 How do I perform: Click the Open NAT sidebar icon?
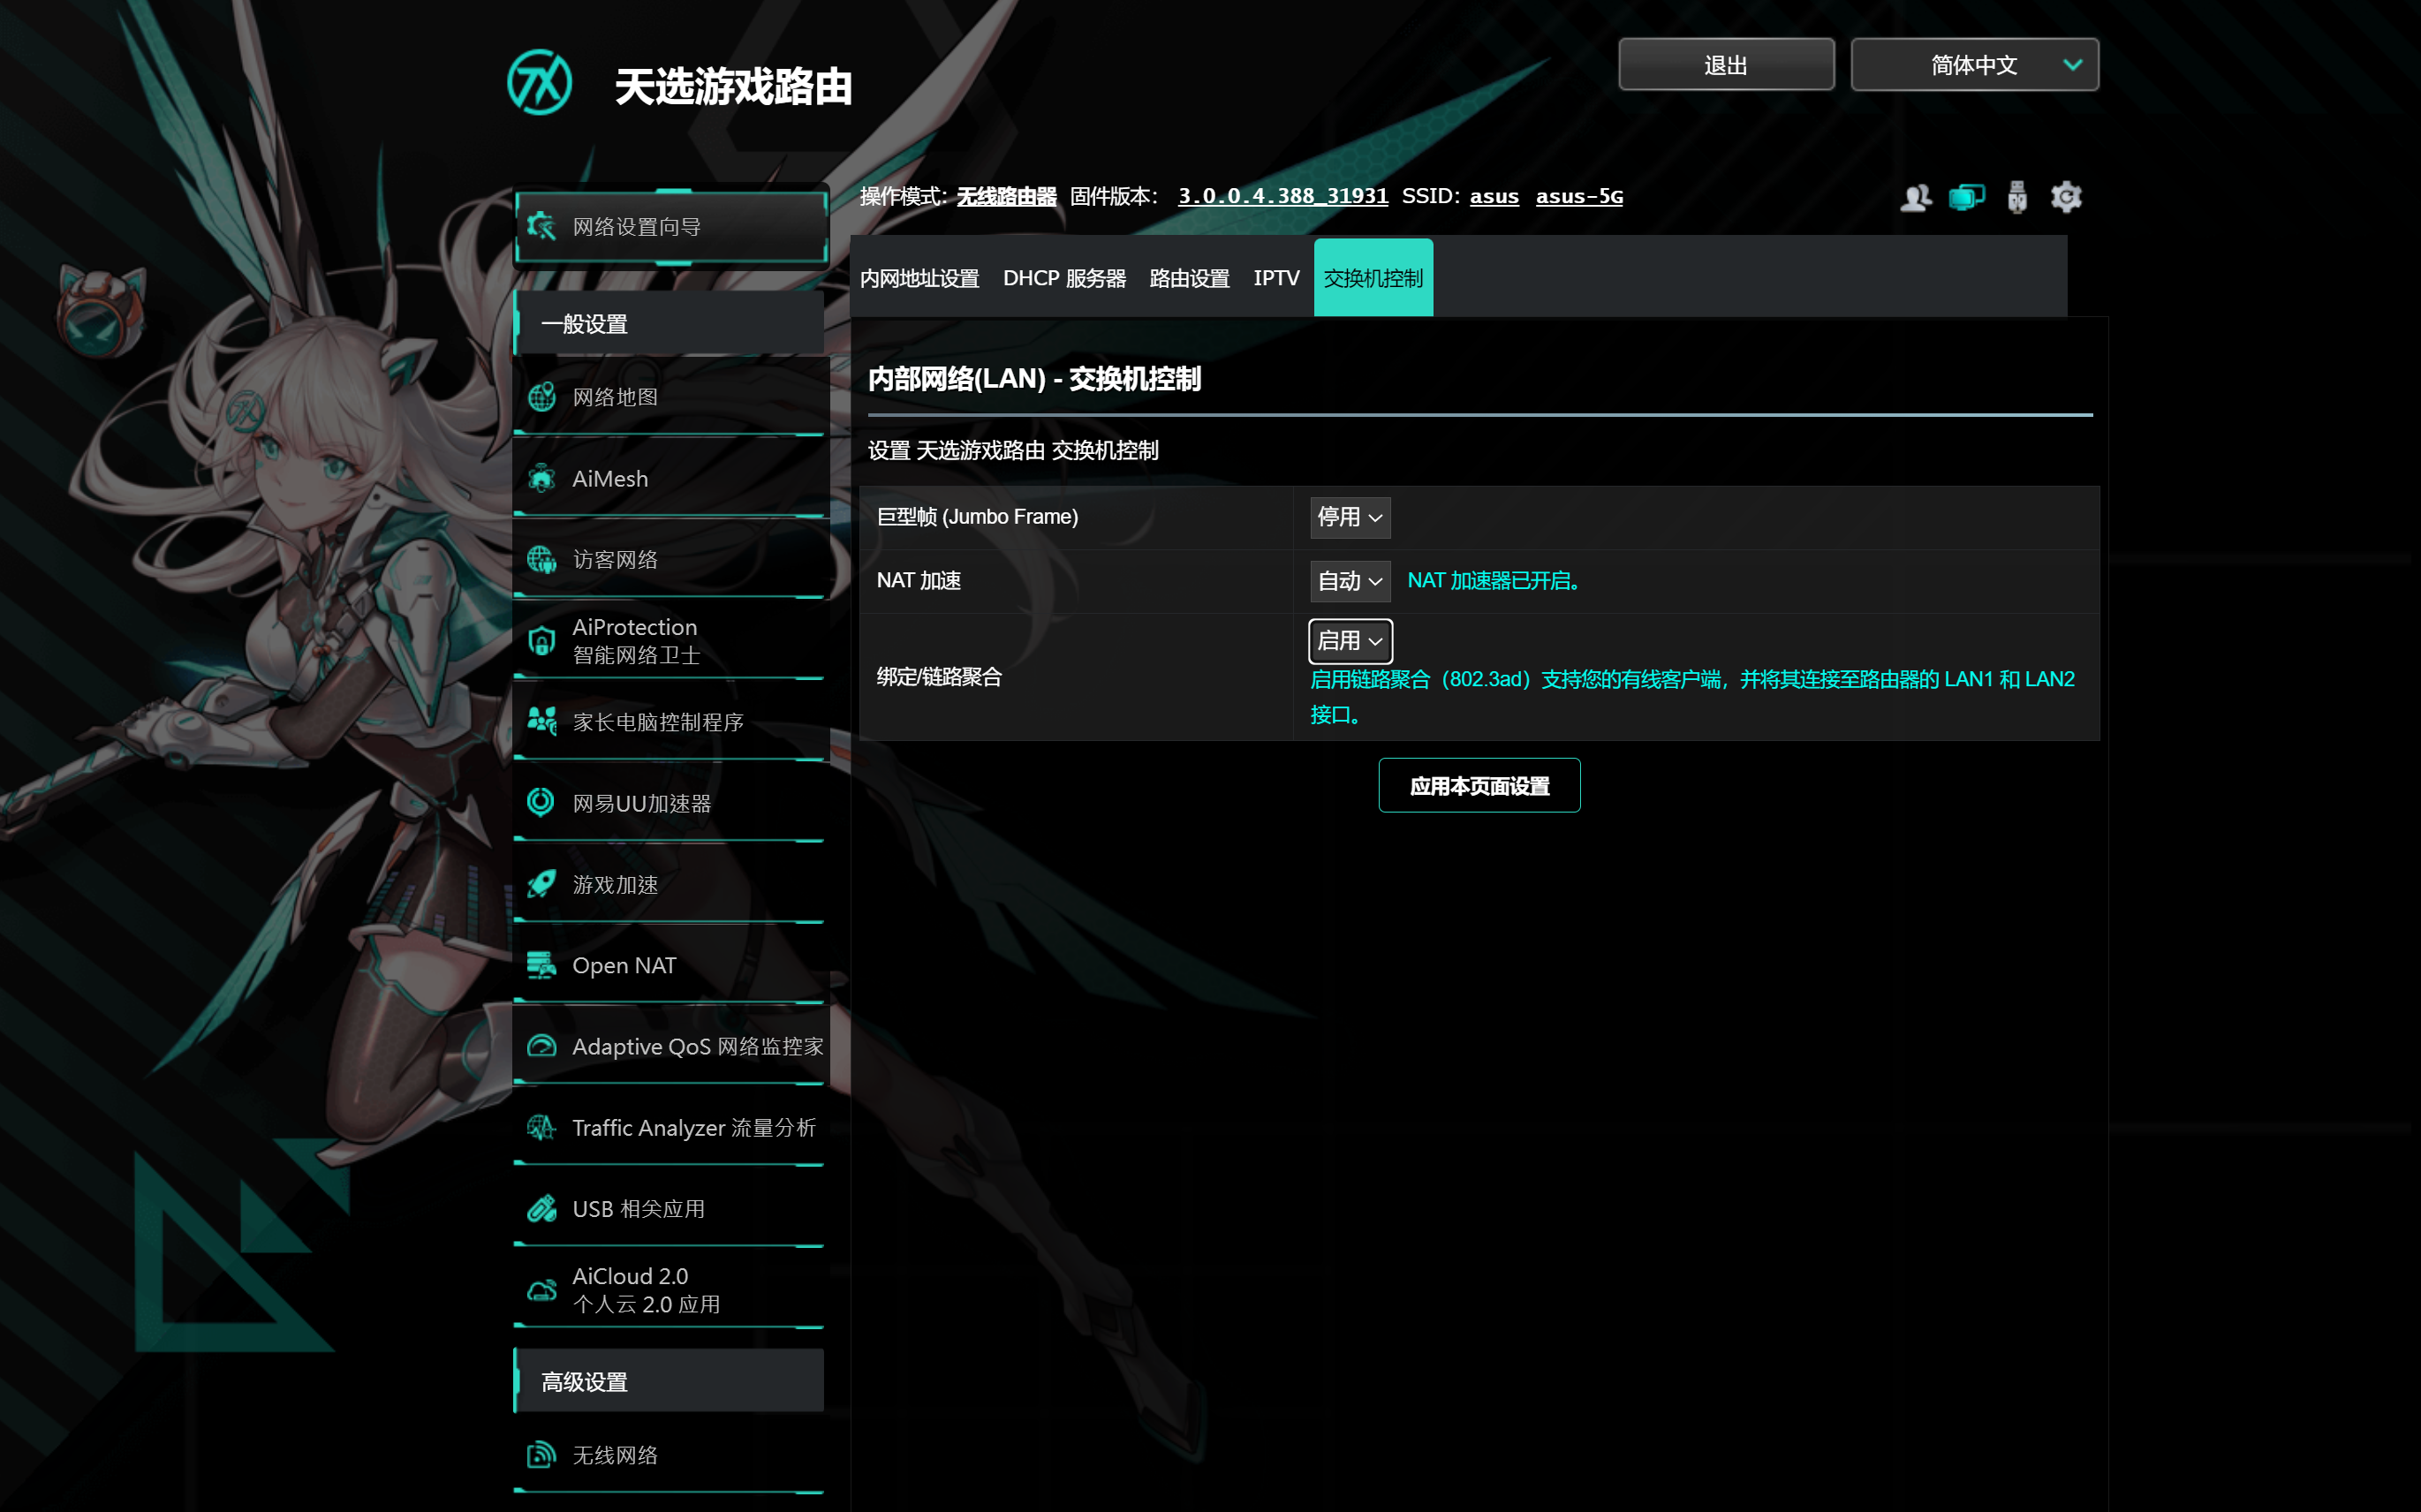click(x=541, y=965)
